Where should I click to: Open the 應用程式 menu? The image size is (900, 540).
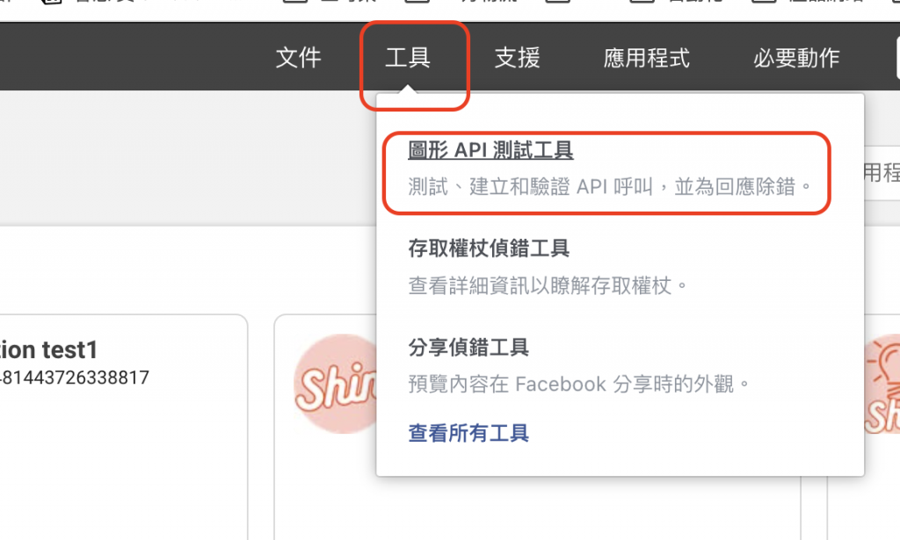(x=646, y=58)
